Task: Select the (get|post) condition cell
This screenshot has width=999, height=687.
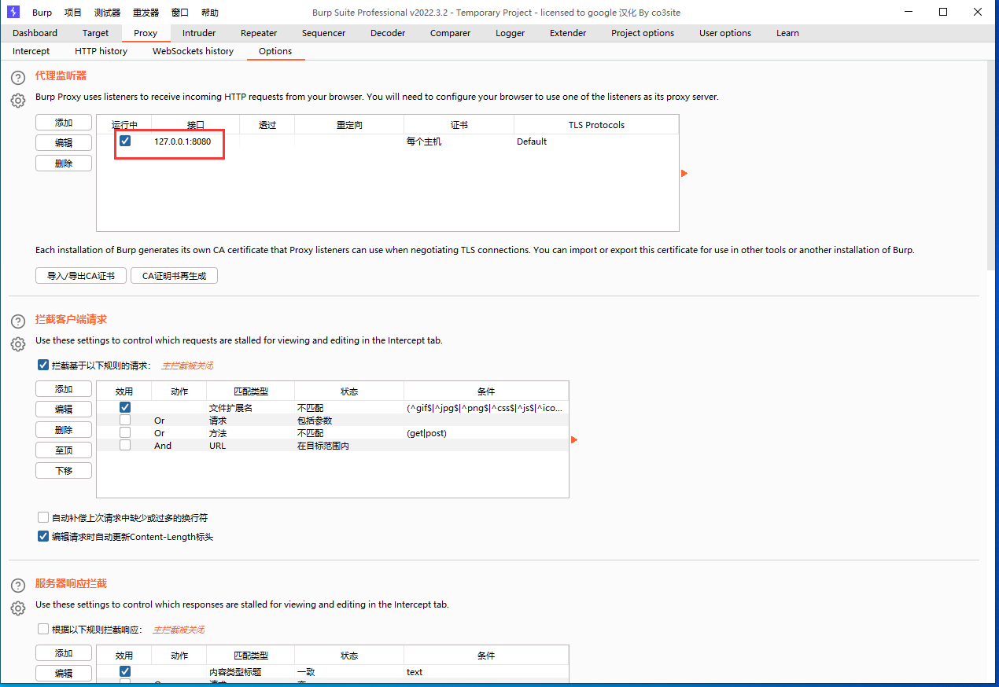Action: [x=486, y=433]
